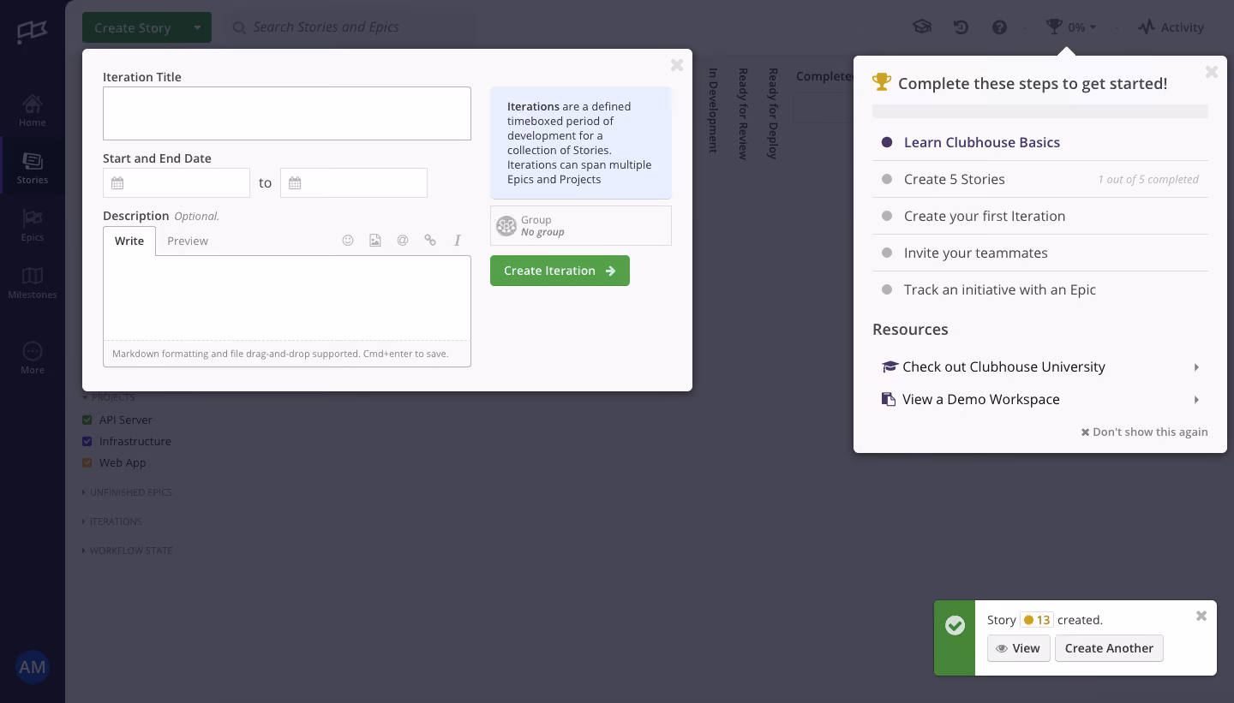
Task: Open the Epics sidebar icon
Action: 33,225
